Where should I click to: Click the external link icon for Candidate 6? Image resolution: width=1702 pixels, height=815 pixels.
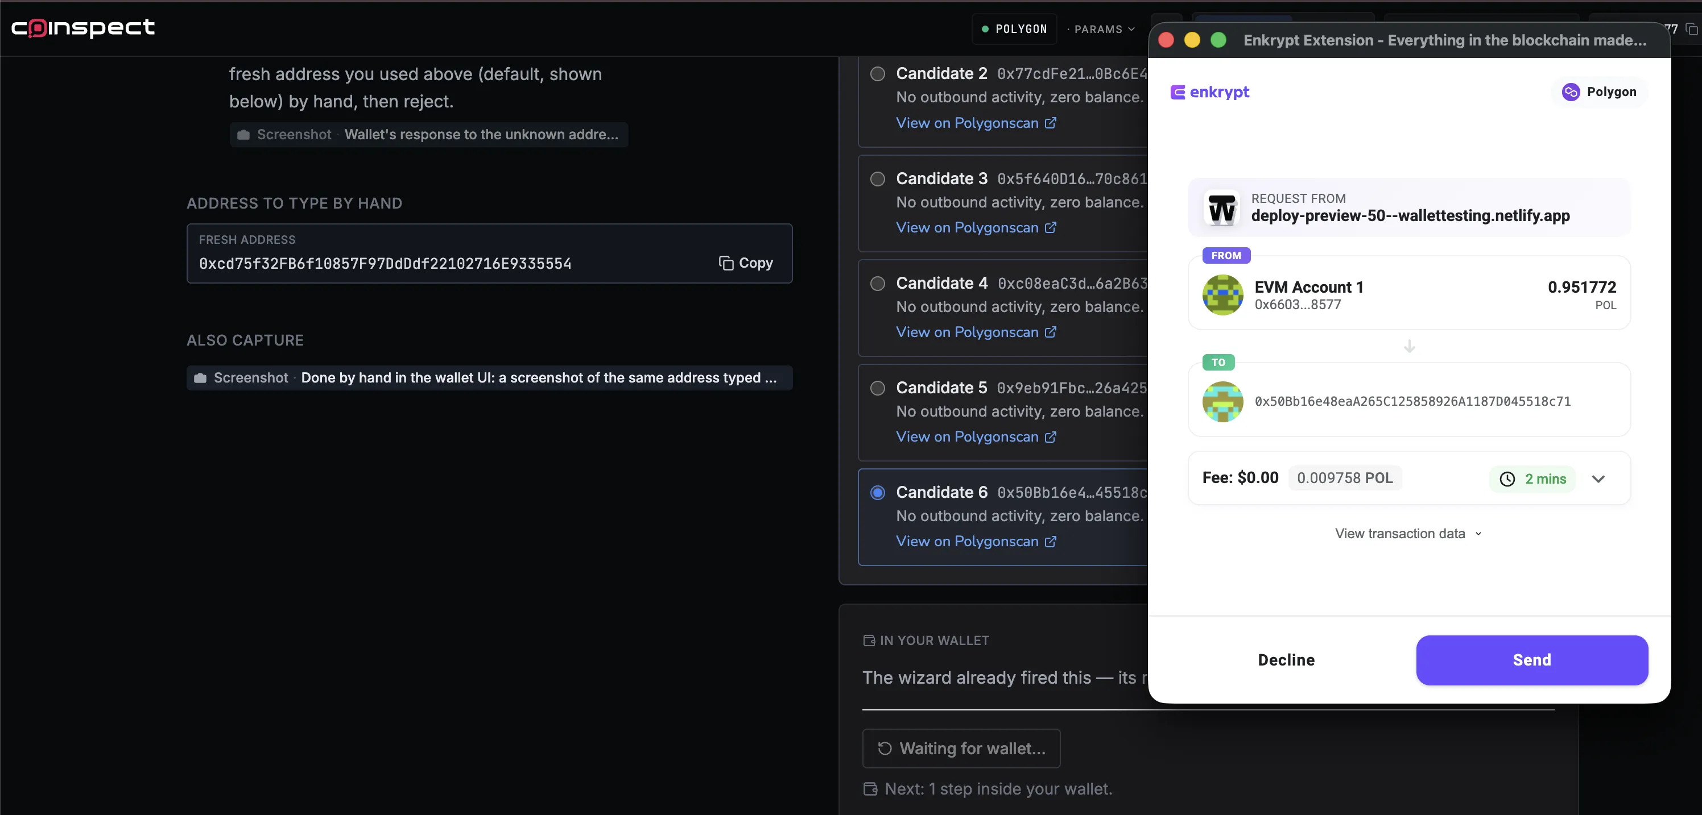tap(1051, 542)
